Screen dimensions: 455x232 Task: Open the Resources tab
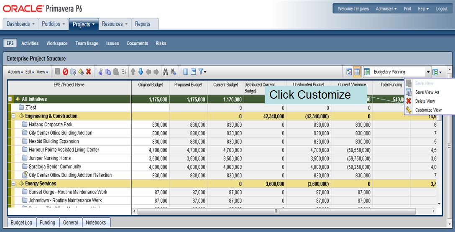coord(115,24)
